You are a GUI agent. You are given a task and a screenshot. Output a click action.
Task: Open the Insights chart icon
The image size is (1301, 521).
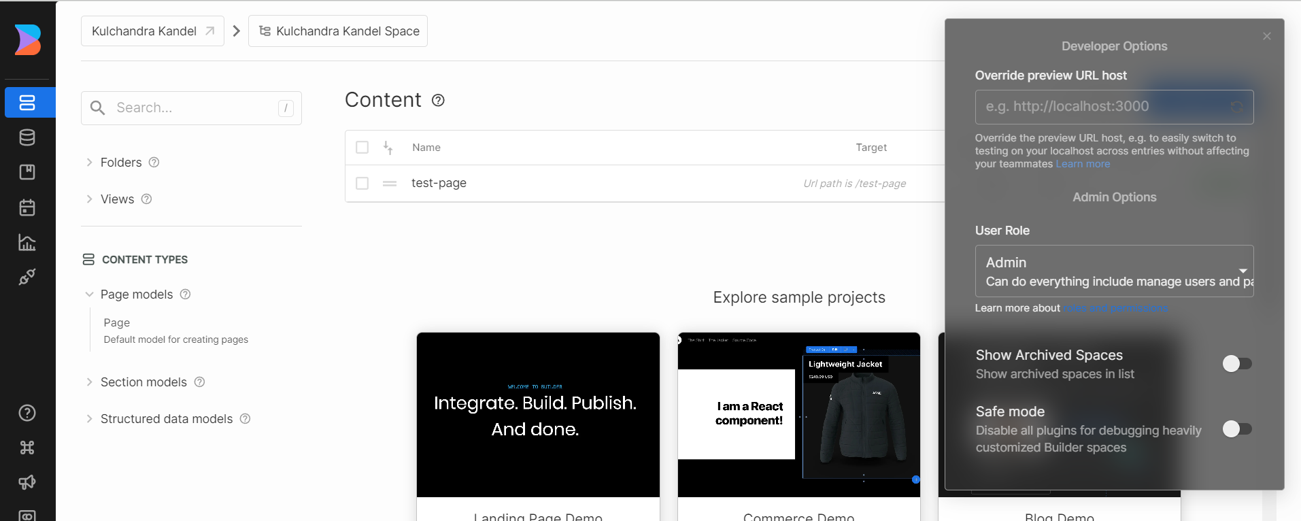27,242
